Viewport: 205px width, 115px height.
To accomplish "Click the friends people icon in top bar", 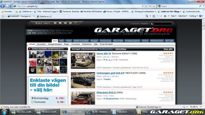I will click(x=70, y=23).
